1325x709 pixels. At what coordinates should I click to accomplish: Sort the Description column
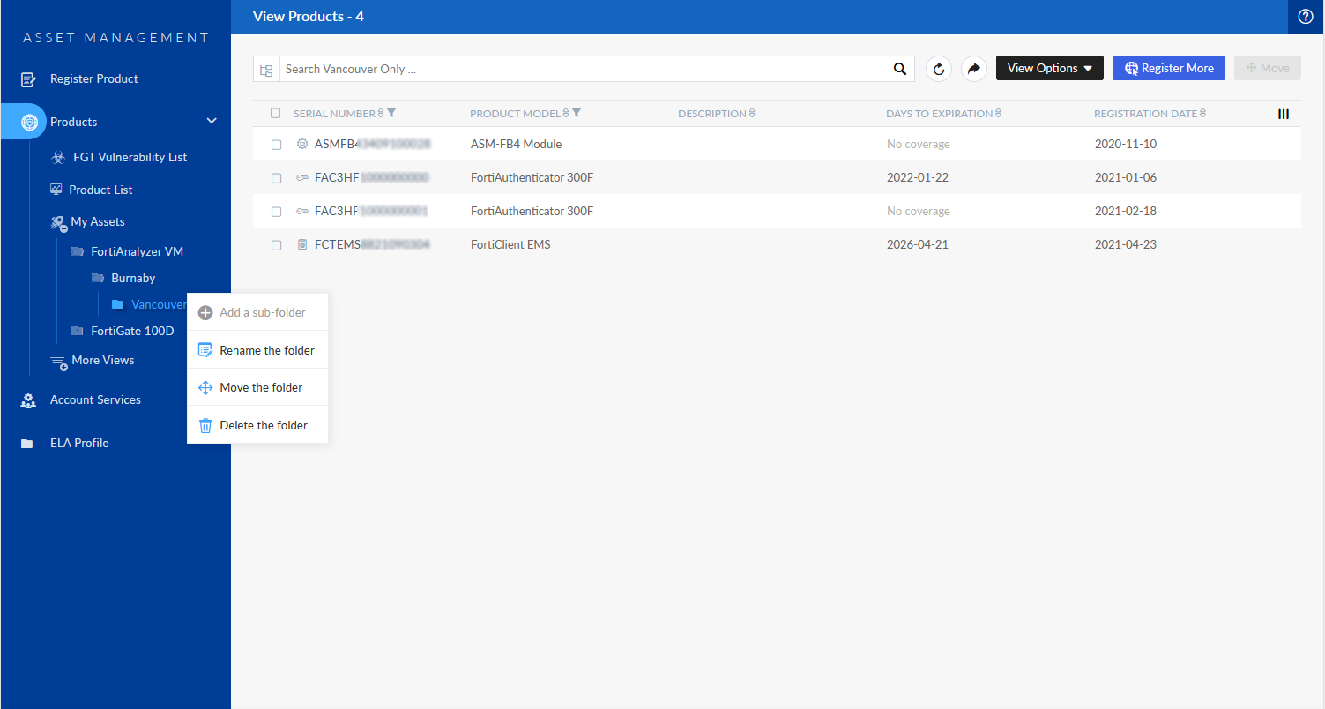pos(752,114)
